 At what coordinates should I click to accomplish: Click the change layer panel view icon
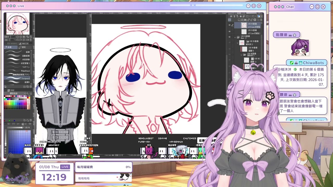pyautogui.click(x=230, y=20)
